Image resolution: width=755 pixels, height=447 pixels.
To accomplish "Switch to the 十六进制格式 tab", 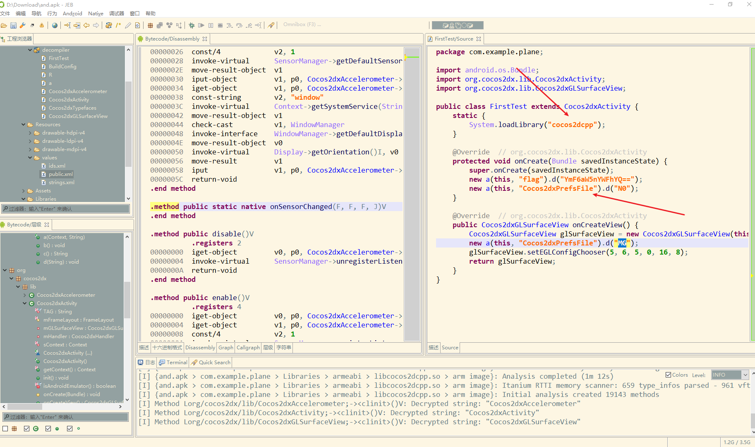I will pyautogui.click(x=167, y=348).
